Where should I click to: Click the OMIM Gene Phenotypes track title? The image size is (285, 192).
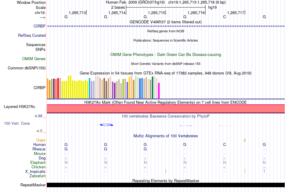(166, 54)
